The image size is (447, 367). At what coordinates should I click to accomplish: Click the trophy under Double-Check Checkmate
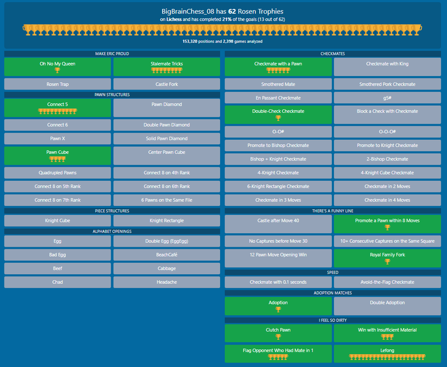pos(278,118)
